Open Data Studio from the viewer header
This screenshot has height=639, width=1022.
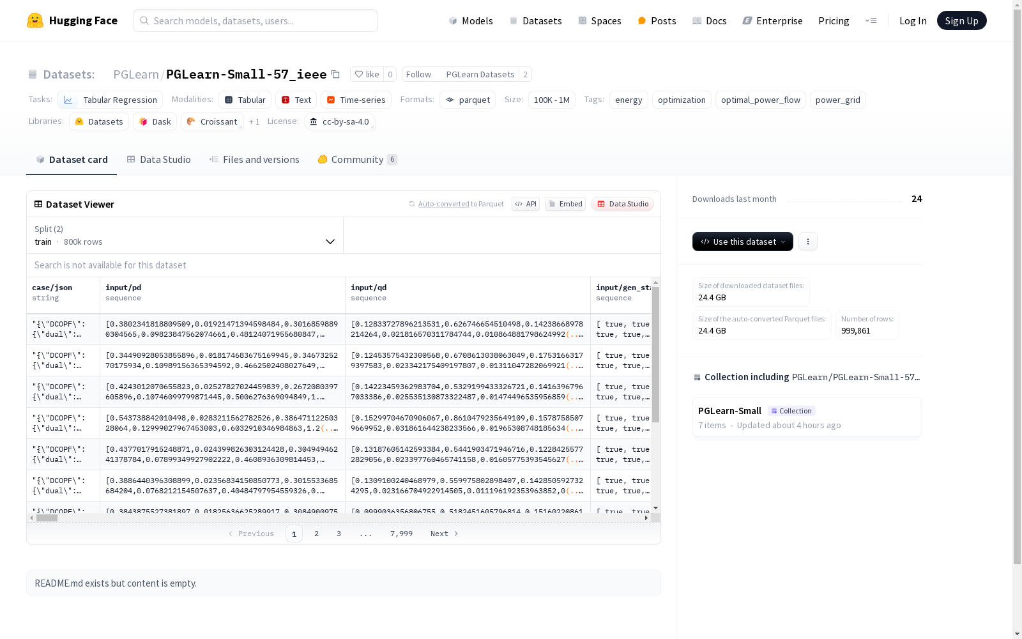click(623, 204)
